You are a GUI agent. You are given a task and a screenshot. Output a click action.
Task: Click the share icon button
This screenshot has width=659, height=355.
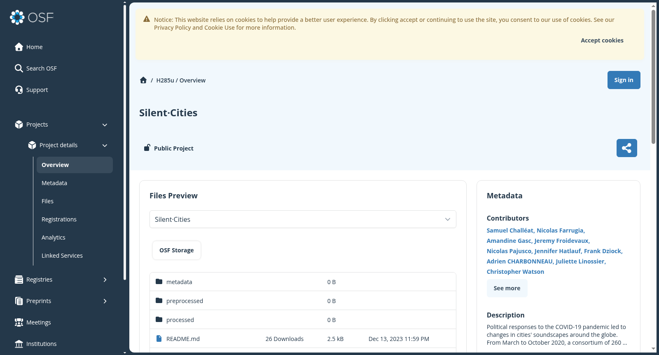coord(626,148)
